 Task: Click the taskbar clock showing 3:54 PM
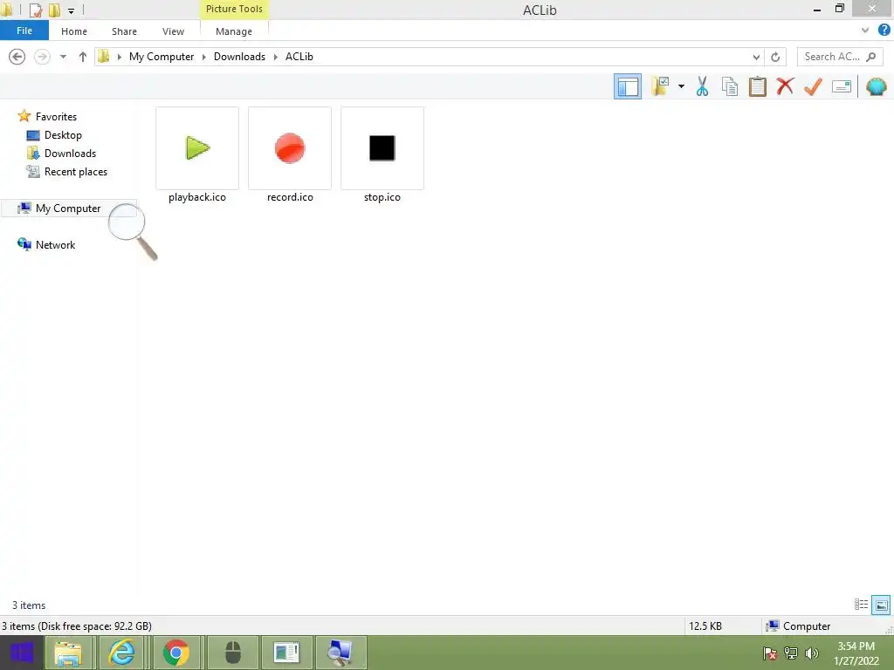pyautogui.click(x=856, y=653)
